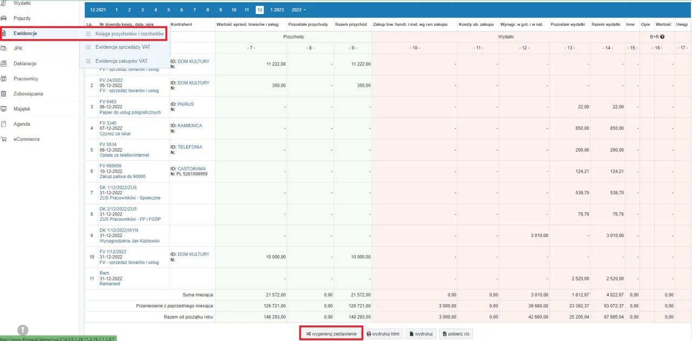
Task: Click the B+R help question mark icon
Action: click(x=662, y=37)
